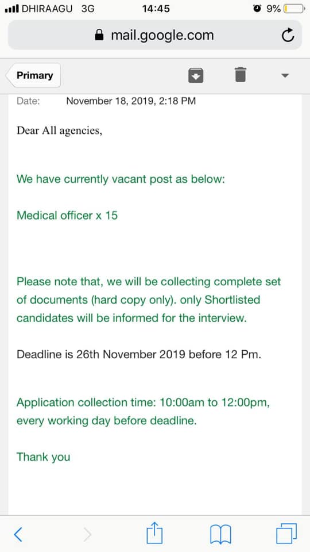Expand the more options dropdown arrow

[x=285, y=75]
